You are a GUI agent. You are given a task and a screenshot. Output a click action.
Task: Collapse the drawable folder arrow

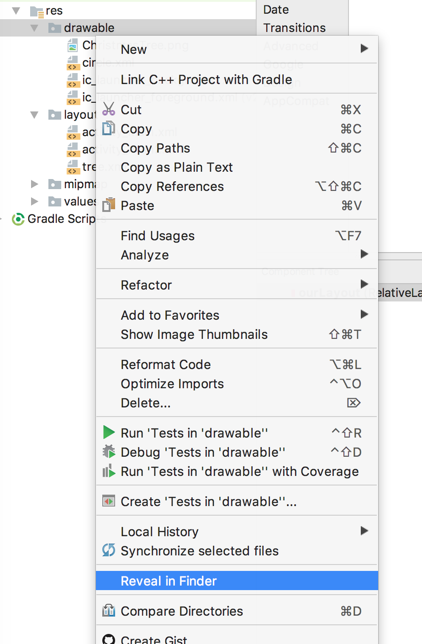pyautogui.click(x=34, y=28)
